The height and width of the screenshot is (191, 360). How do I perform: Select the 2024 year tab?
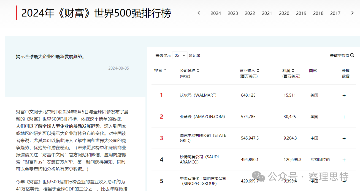216,13
